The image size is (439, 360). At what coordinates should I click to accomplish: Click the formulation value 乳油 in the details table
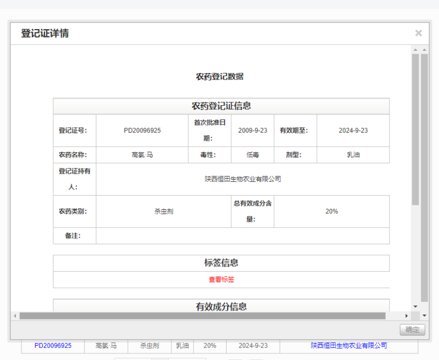pos(353,155)
